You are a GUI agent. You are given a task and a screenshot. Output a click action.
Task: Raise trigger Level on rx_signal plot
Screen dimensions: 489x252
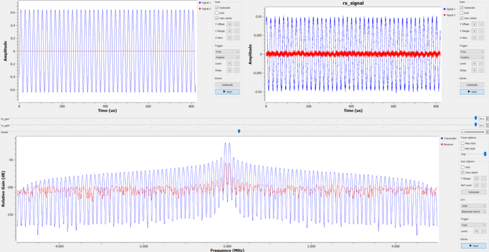click(474, 63)
